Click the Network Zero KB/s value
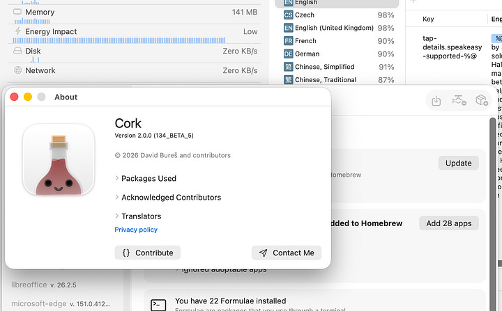Viewport: 502px width, 311px height. 240,70
